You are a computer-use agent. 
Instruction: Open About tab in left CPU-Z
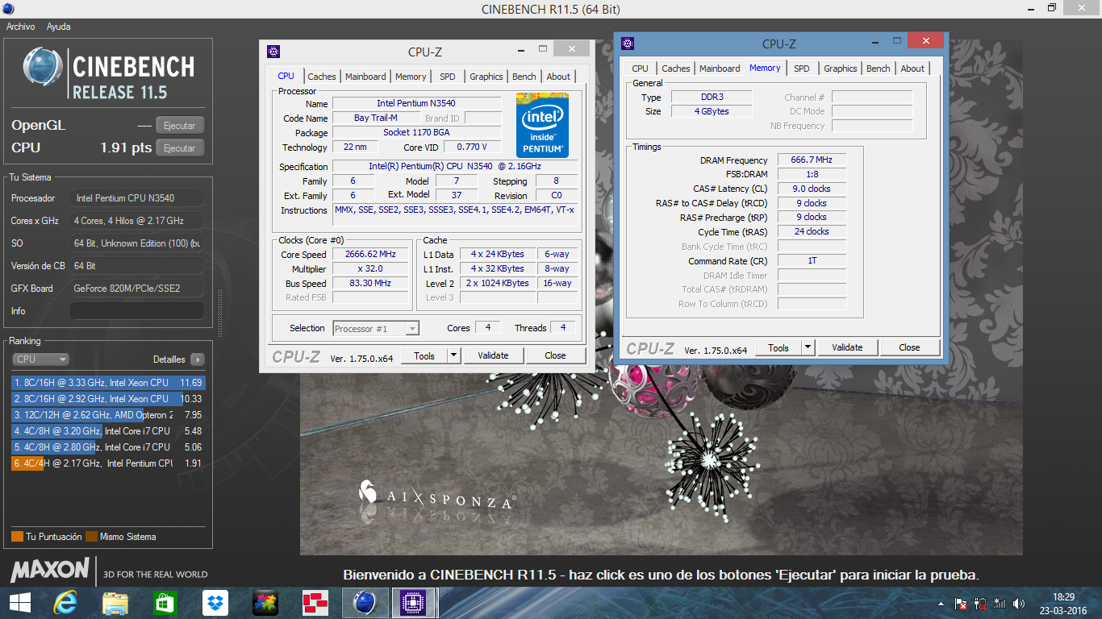(x=558, y=77)
